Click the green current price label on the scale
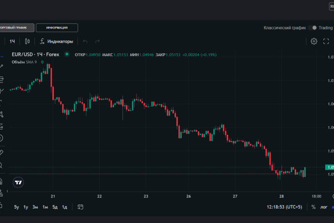The width and height of the screenshot is (334, 223). click(x=330, y=167)
